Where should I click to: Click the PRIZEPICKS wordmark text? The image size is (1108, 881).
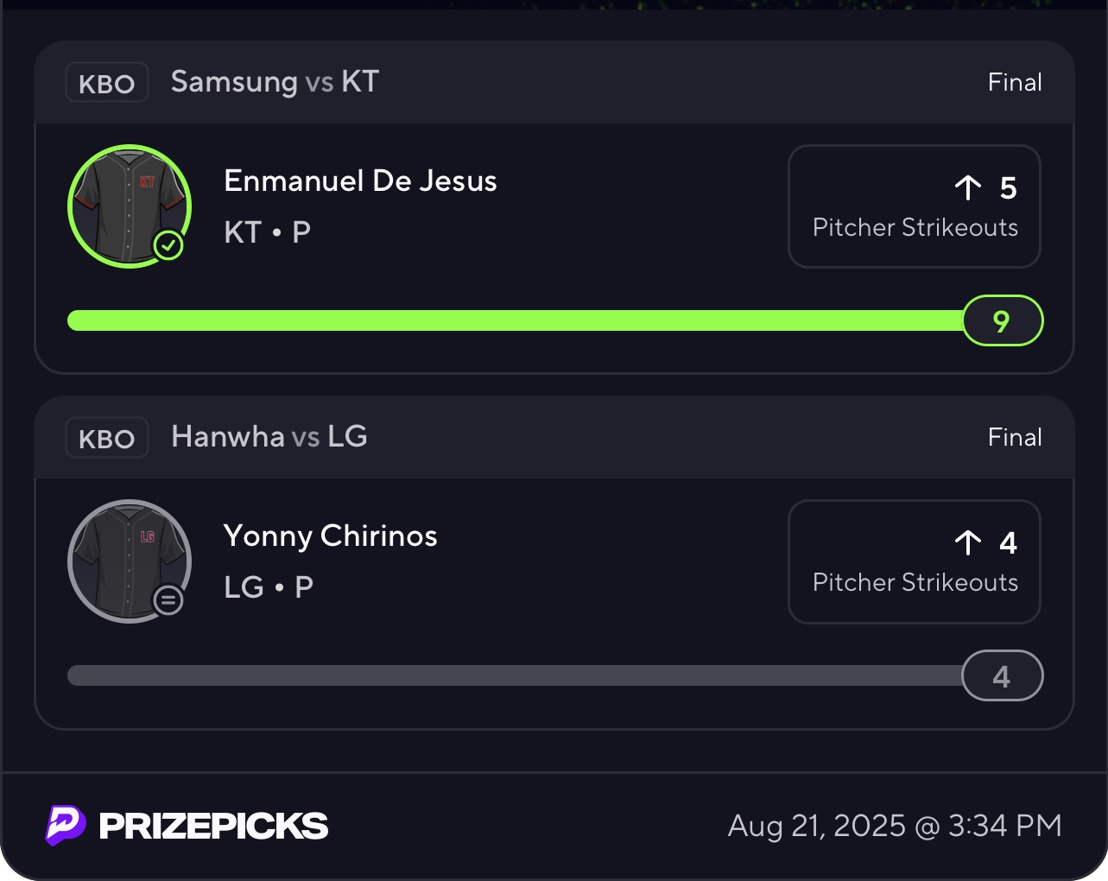[x=213, y=827]
